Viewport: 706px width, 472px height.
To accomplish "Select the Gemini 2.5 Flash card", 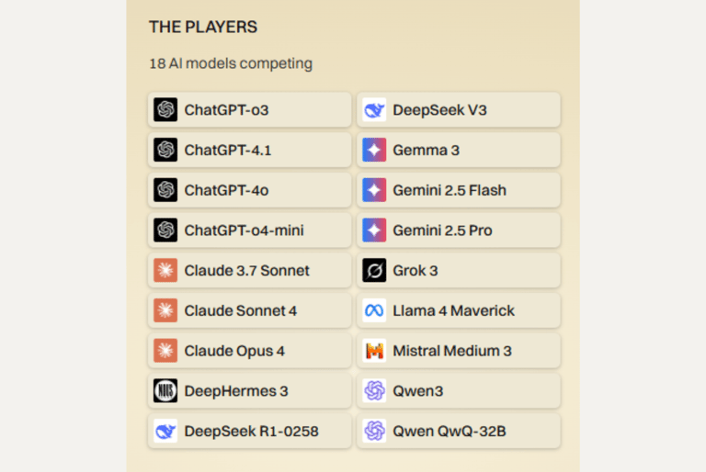I will pyautogui.click(x=458, y=190).
